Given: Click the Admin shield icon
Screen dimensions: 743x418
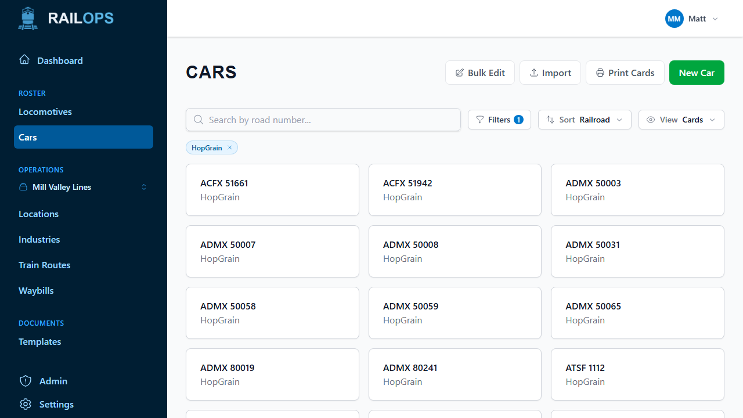Looking at the screenshot, I should pyautogui.click(x=26, y=381).
